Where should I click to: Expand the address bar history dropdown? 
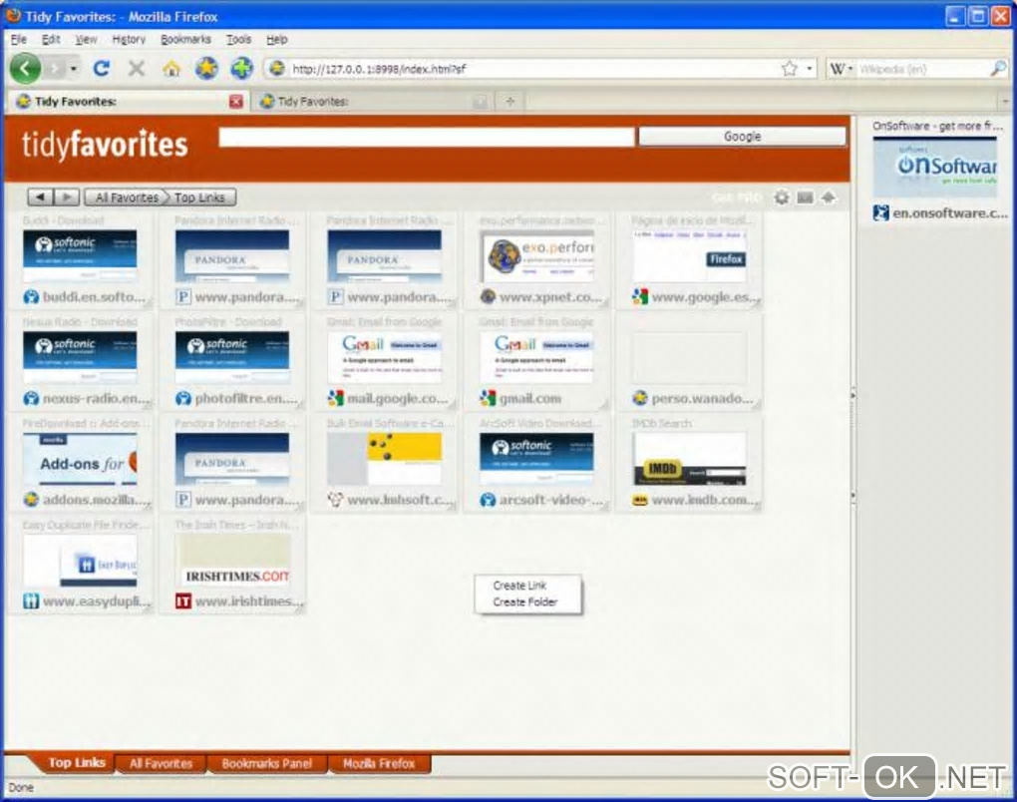810,68
